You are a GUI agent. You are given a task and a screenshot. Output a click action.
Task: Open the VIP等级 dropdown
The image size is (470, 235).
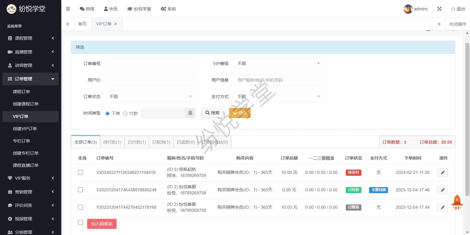click(x=279, y=64)
